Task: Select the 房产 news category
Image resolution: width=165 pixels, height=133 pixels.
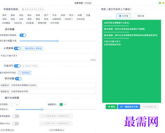Action: tap(45, 15)
